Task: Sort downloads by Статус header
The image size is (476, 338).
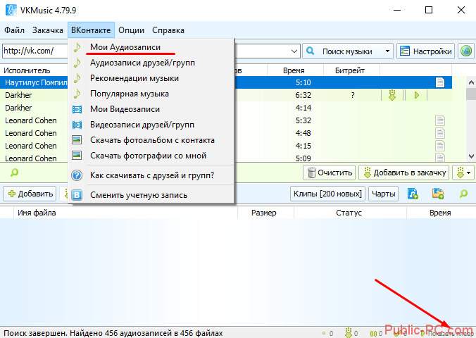Action: 350,213
